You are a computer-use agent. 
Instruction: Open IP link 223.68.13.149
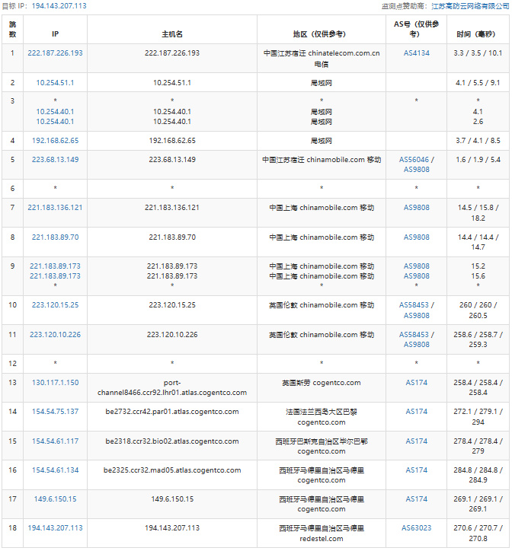pyautogui.click(x=56, y=160)
